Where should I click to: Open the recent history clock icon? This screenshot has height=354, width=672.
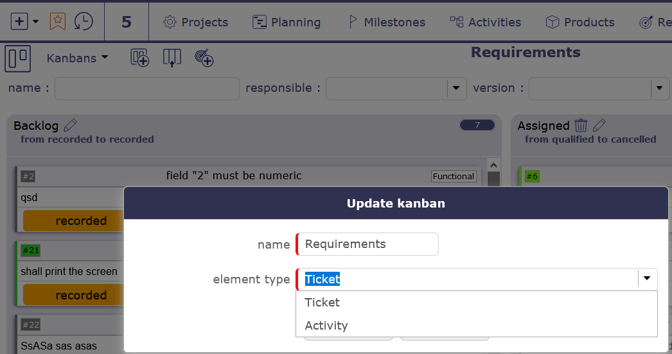click(83, 21)
